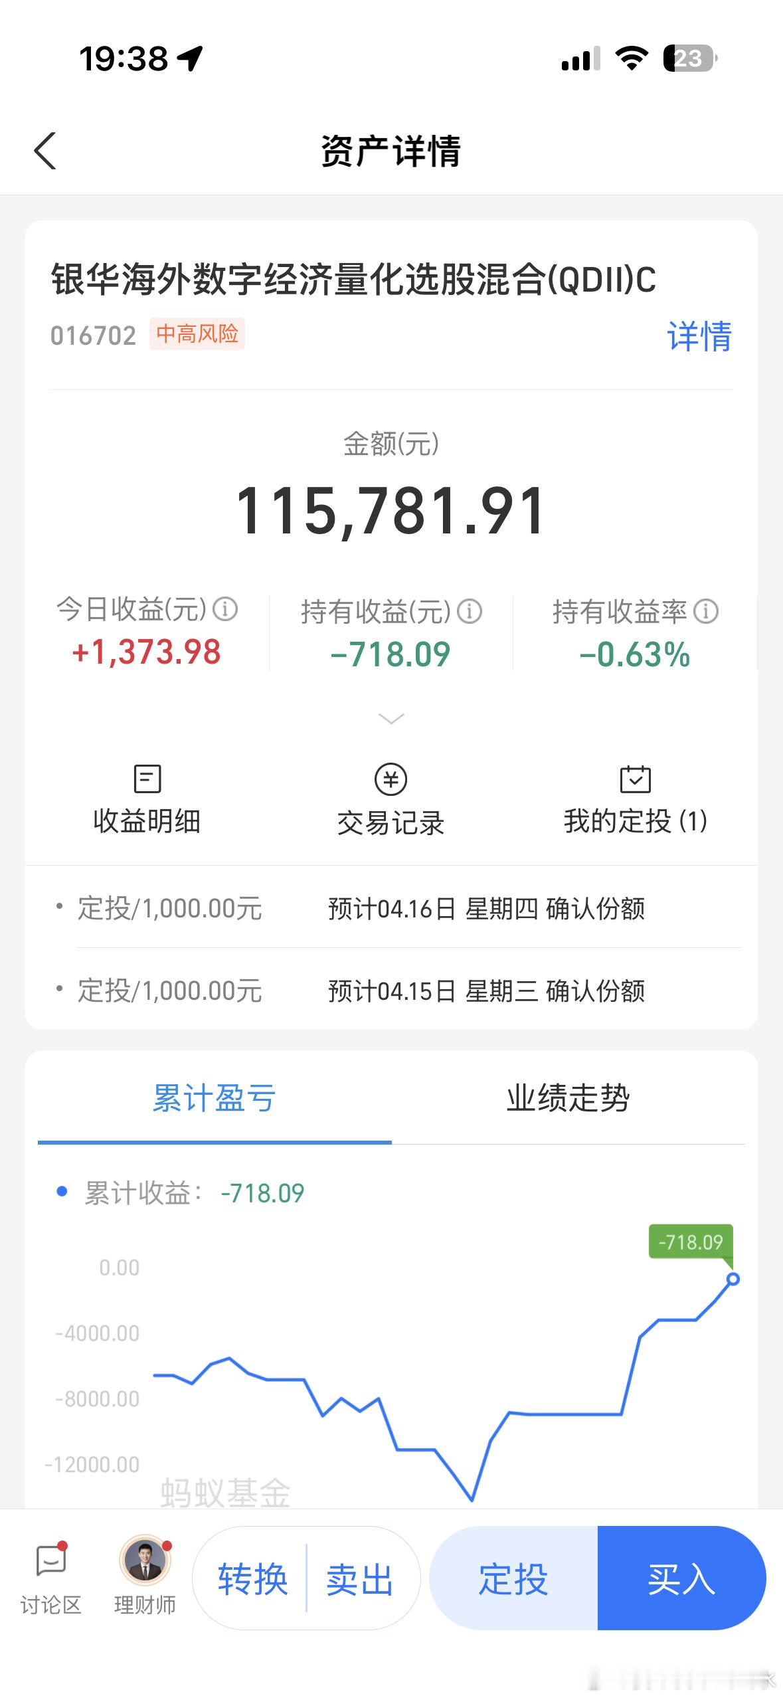
Task: Tap the 19:38 clock in status bar
Action: click(124, 58)
